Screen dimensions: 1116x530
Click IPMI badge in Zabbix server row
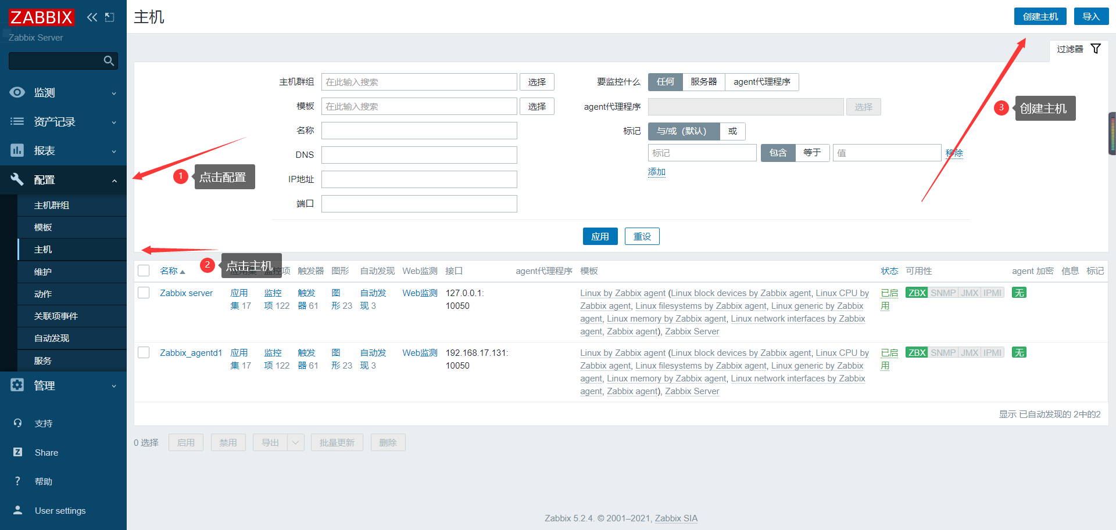993,293
